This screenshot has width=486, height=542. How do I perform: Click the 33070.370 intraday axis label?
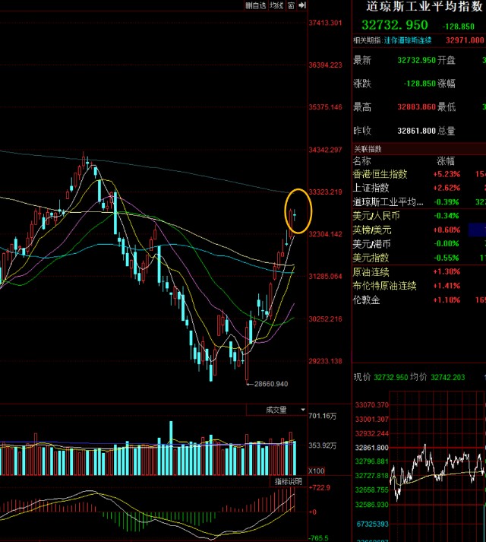(371, 404)
